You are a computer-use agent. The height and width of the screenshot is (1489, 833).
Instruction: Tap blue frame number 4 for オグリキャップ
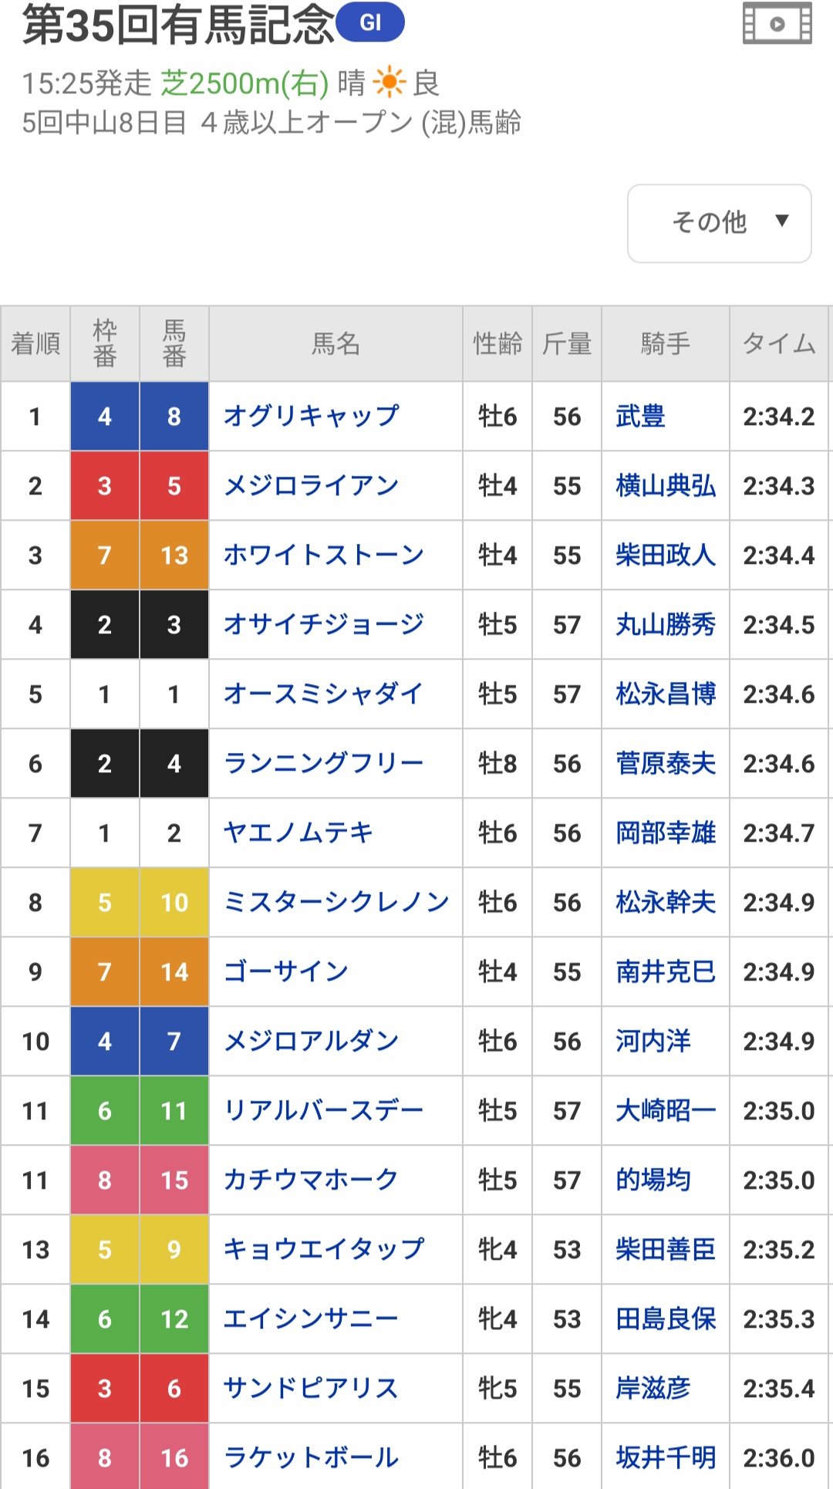tap(105, 417)
